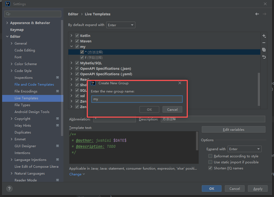
Task: Click the Language Injections per-project settings icon
Action: tap(57, 160)
